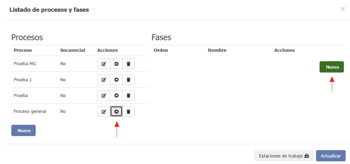Edit the Prueba 1 process
350x164 pixels.
[104, 80]
